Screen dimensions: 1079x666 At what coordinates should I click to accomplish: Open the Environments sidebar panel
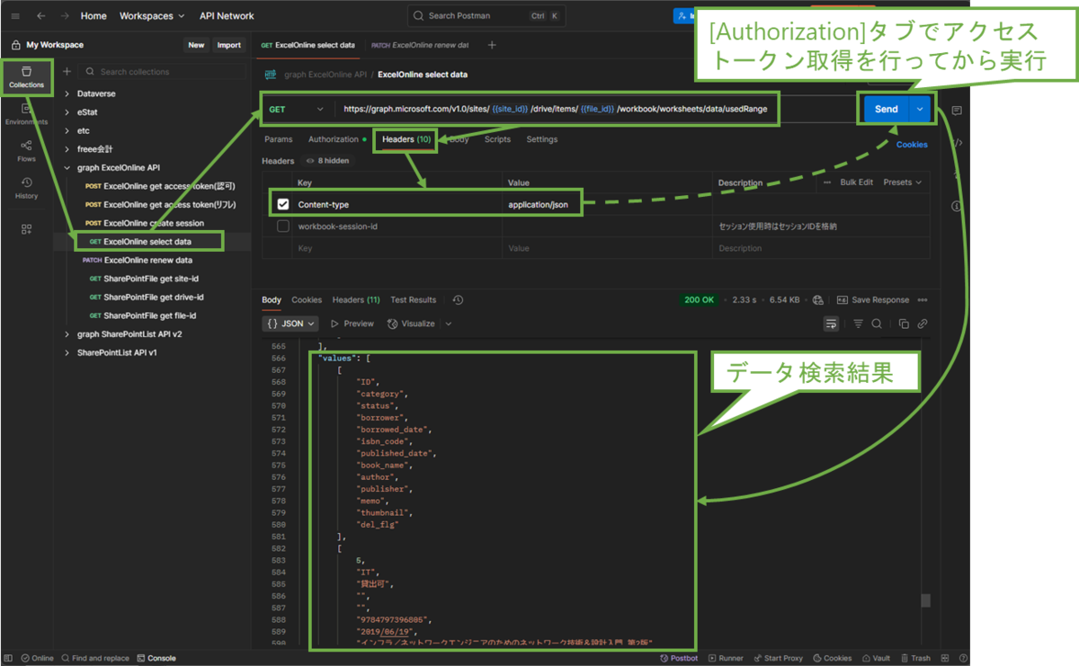pos(26,114)
